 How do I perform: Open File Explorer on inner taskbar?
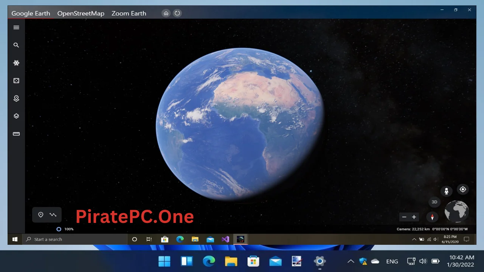(195, 239)
